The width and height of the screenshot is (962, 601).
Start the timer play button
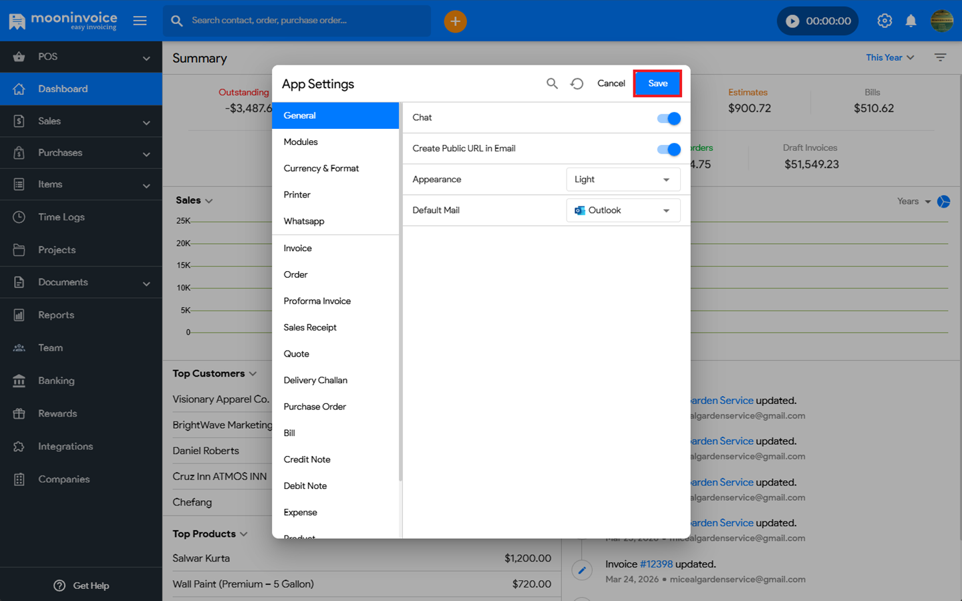point(792,21)
